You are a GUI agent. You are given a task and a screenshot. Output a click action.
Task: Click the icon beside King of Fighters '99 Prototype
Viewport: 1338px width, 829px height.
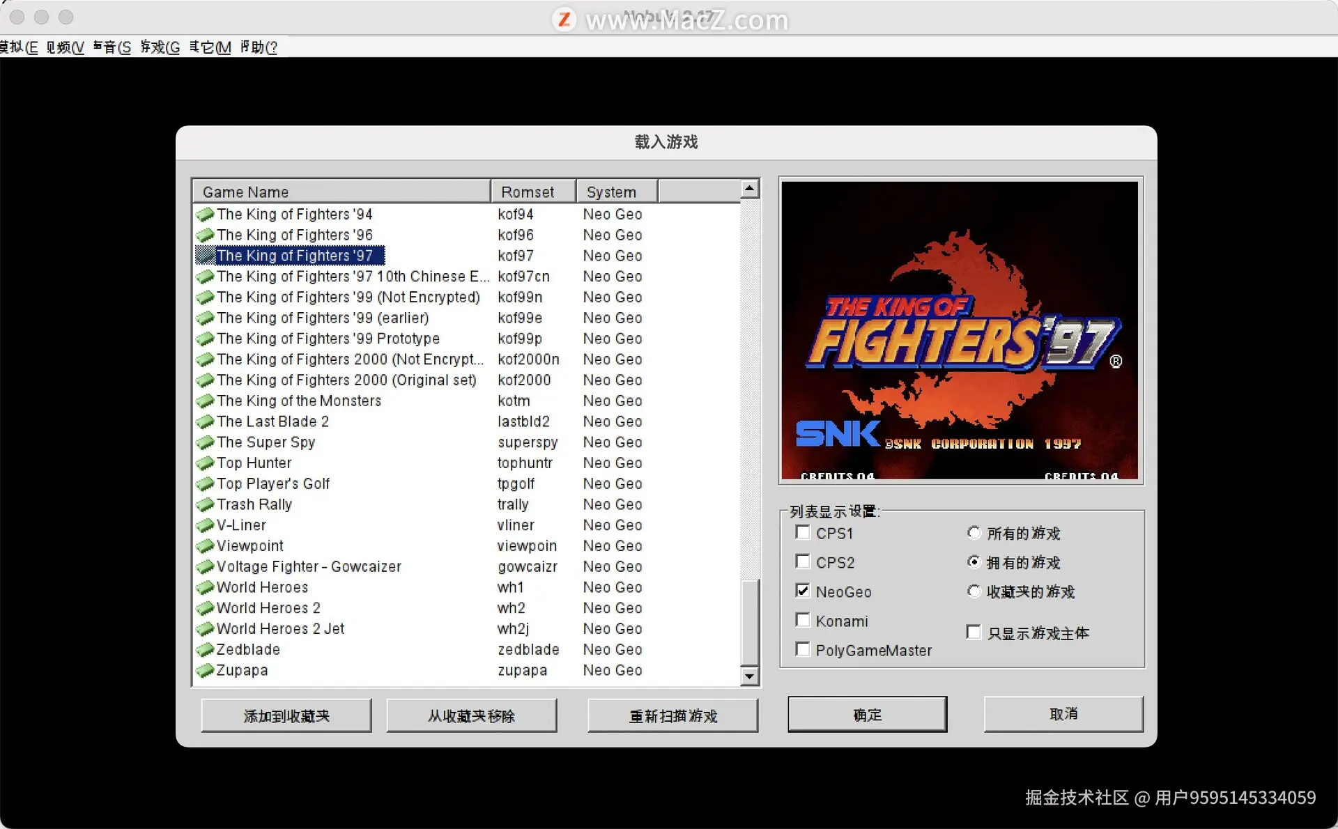coord(205,339)
